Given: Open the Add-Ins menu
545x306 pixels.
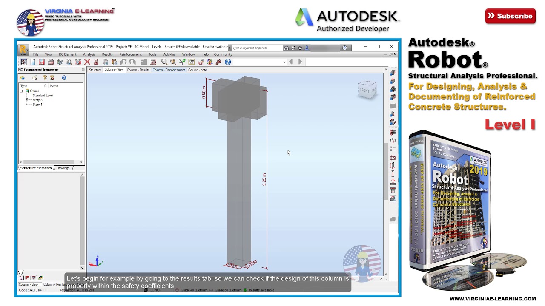Looking at the screenshot, I should pos(169,54).
